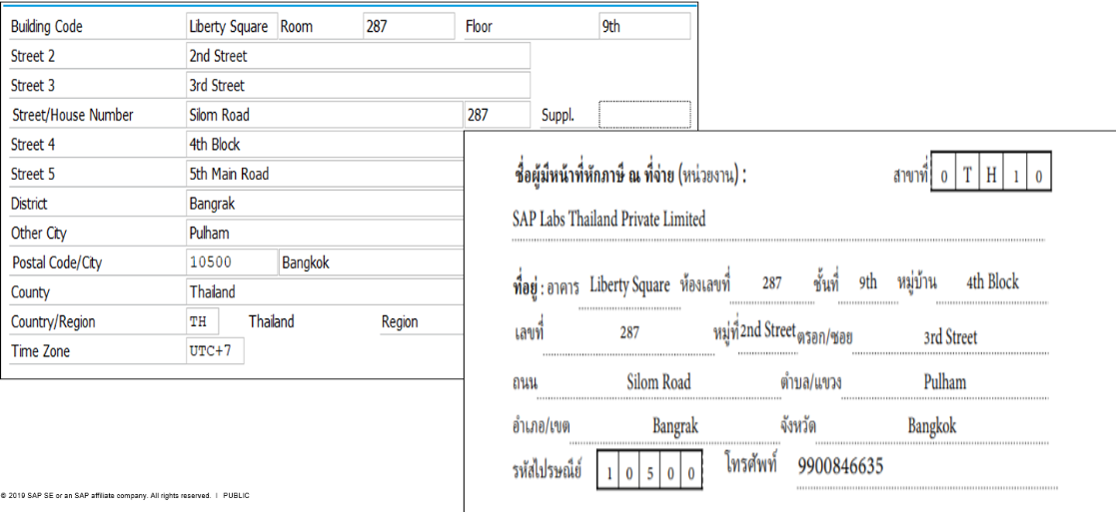
Task: Click the Building Code field with Liberty Square
Action: point(232,27)
